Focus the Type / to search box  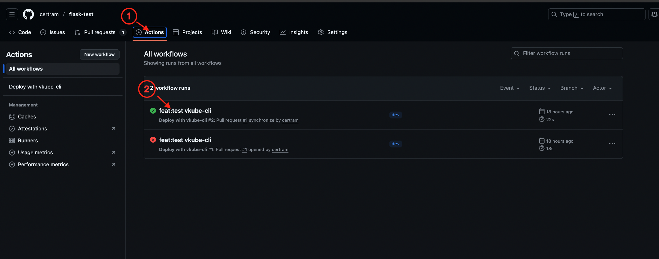pyautogui.click(x=597, y=14)
